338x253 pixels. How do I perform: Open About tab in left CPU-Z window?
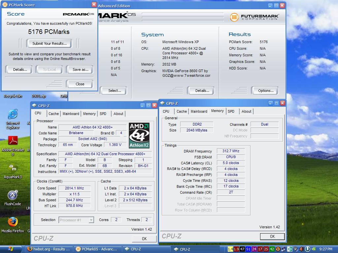(118, 114)
